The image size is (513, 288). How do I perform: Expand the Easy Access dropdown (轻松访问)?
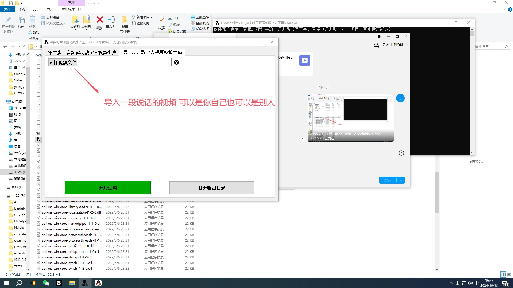(151, 23)
